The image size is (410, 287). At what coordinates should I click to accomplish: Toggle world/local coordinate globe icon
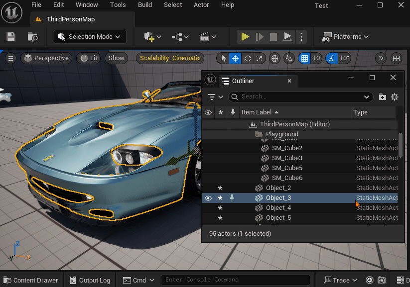(x=274, y=58)
